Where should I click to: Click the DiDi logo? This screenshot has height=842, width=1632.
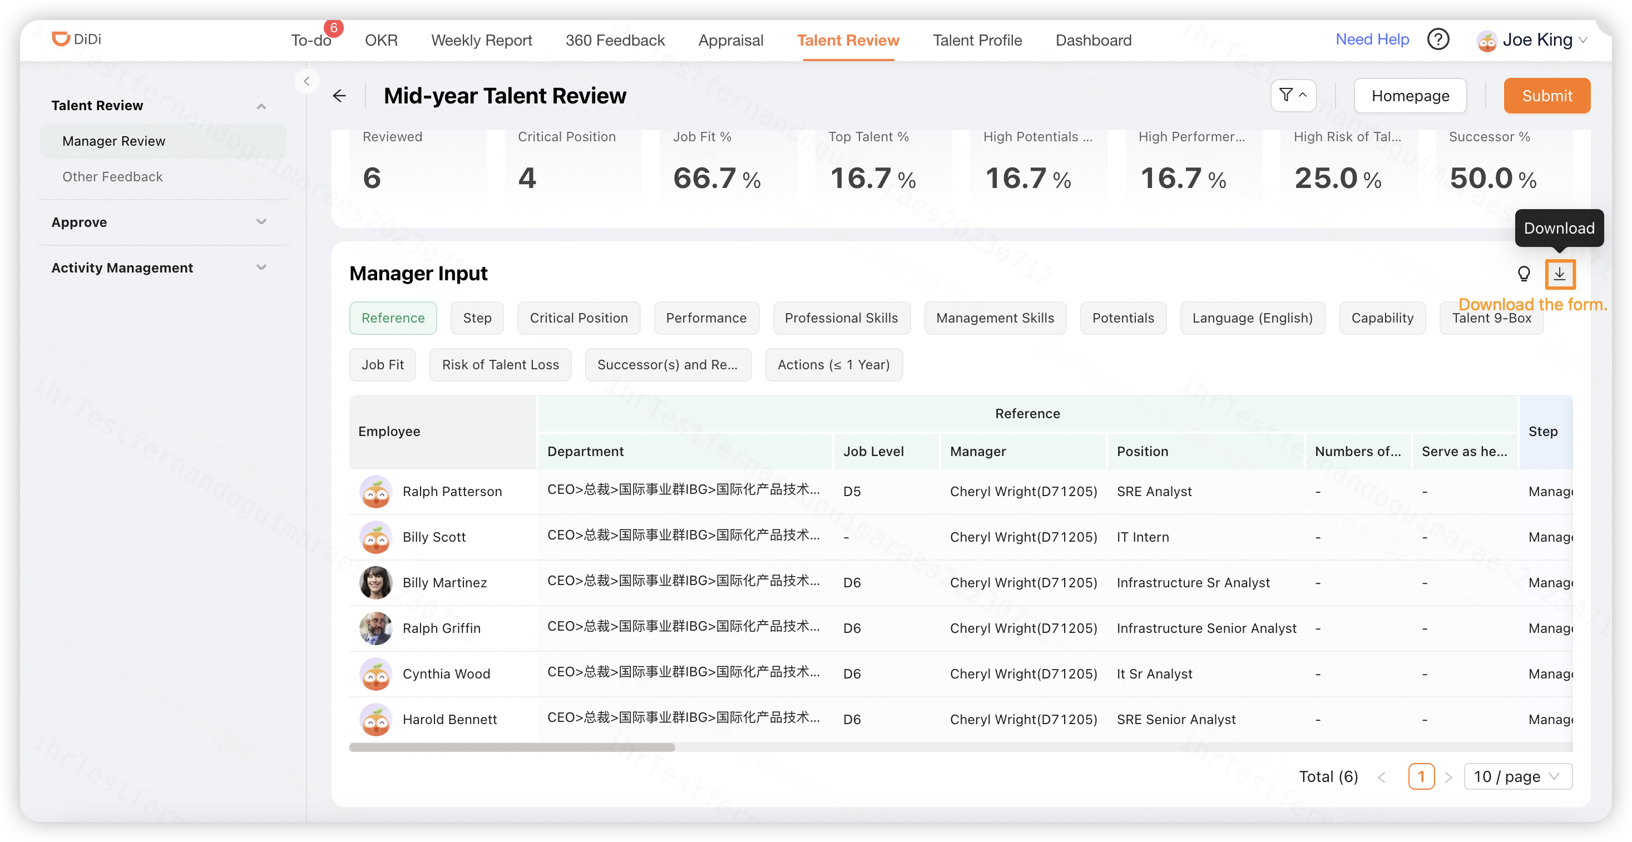[76, 39]
